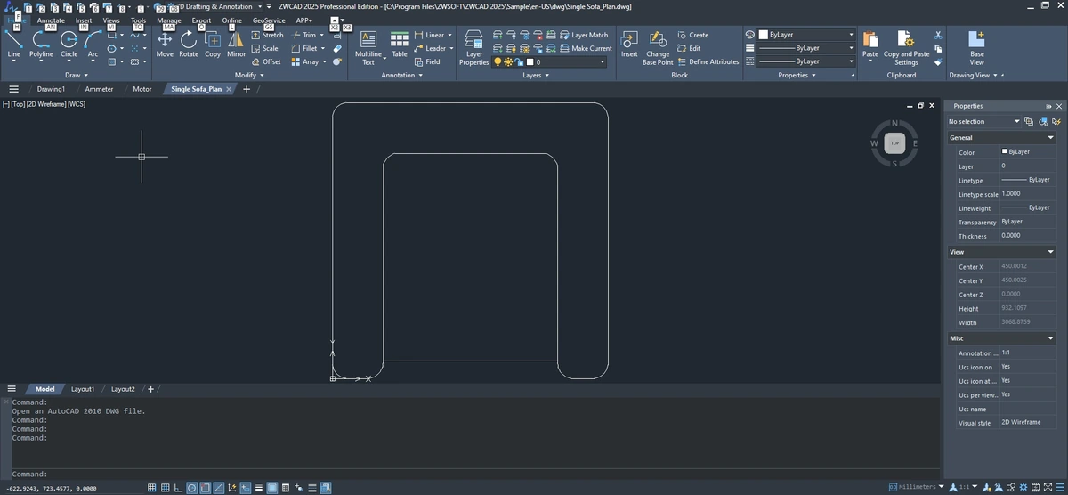Collapse the View section in Properties
This screenshot has height=495, width=1068.
coord(1051,252)
